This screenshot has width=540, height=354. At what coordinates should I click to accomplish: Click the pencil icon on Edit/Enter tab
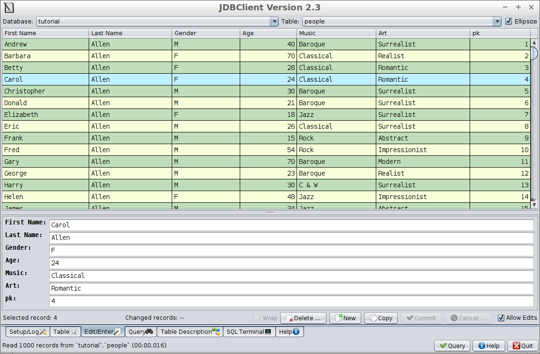click(117, 332)
